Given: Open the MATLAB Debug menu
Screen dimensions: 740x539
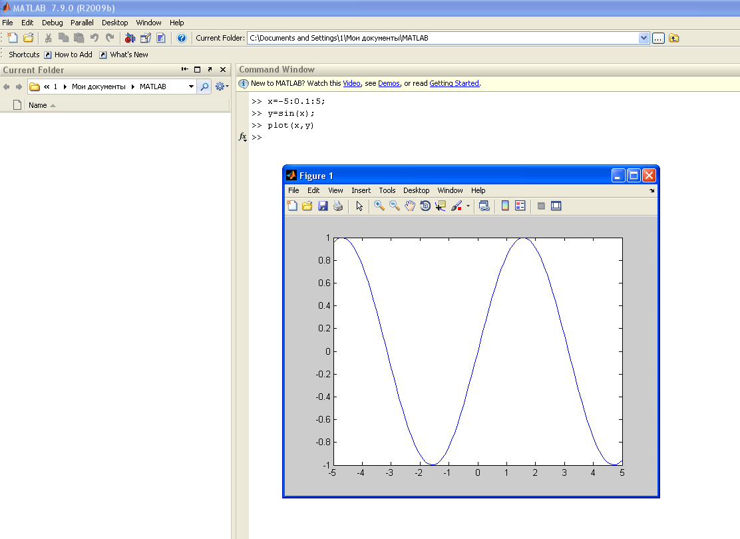Looking at the screenshot, I should [x=53, y=23].
